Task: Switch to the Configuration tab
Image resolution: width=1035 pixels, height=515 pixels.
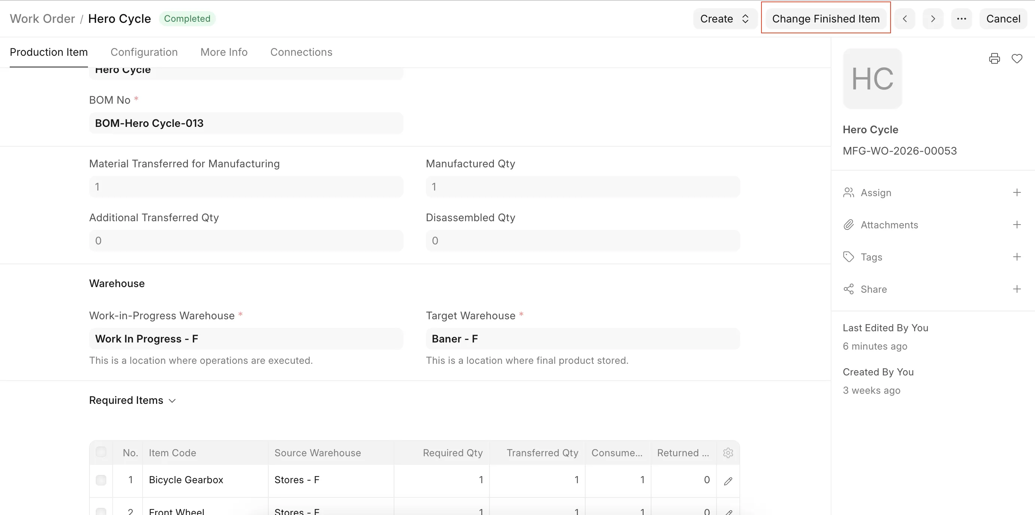Action: tap(144, 52)
